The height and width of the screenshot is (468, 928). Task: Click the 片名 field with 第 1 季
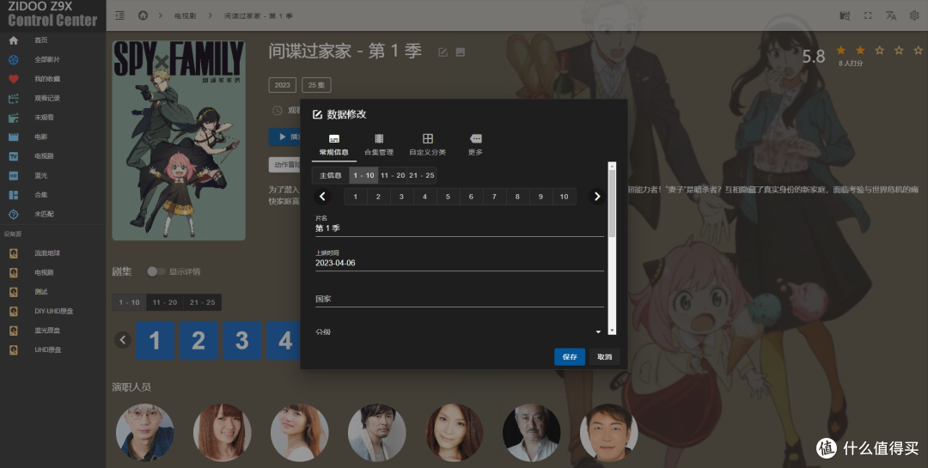(459, 226)
